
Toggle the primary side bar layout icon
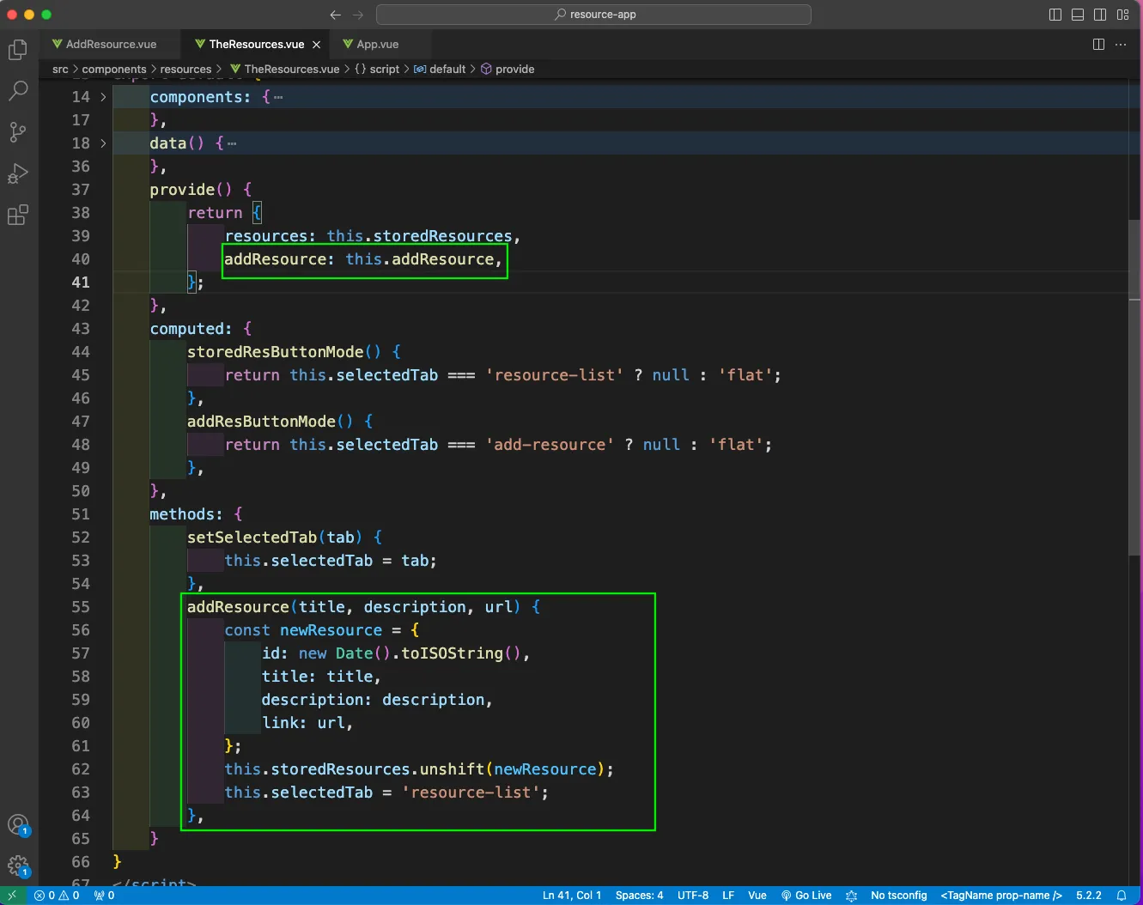point(1055,15)
